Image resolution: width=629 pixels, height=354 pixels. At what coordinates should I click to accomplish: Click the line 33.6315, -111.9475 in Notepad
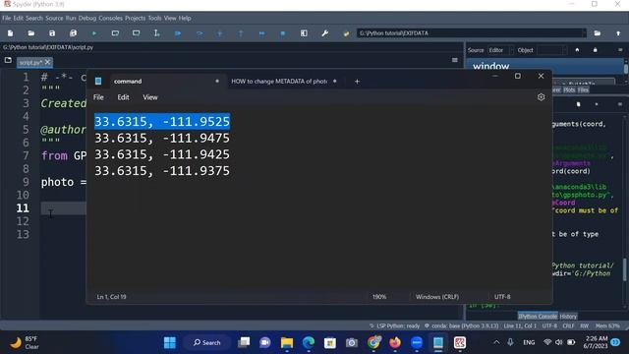[162, 138]
